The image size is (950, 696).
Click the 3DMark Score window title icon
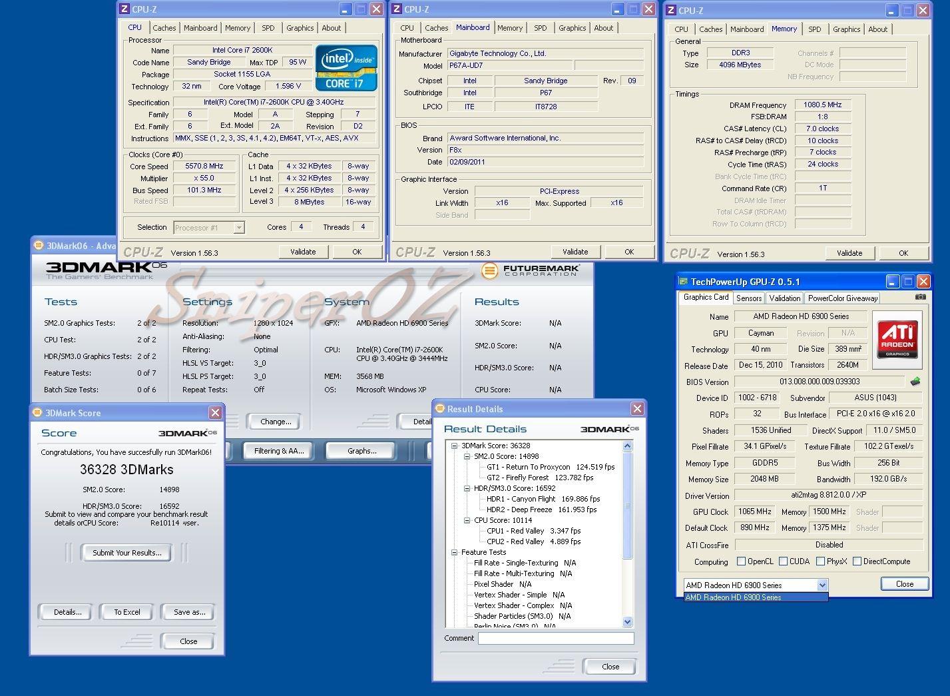(x=37, y=413)
